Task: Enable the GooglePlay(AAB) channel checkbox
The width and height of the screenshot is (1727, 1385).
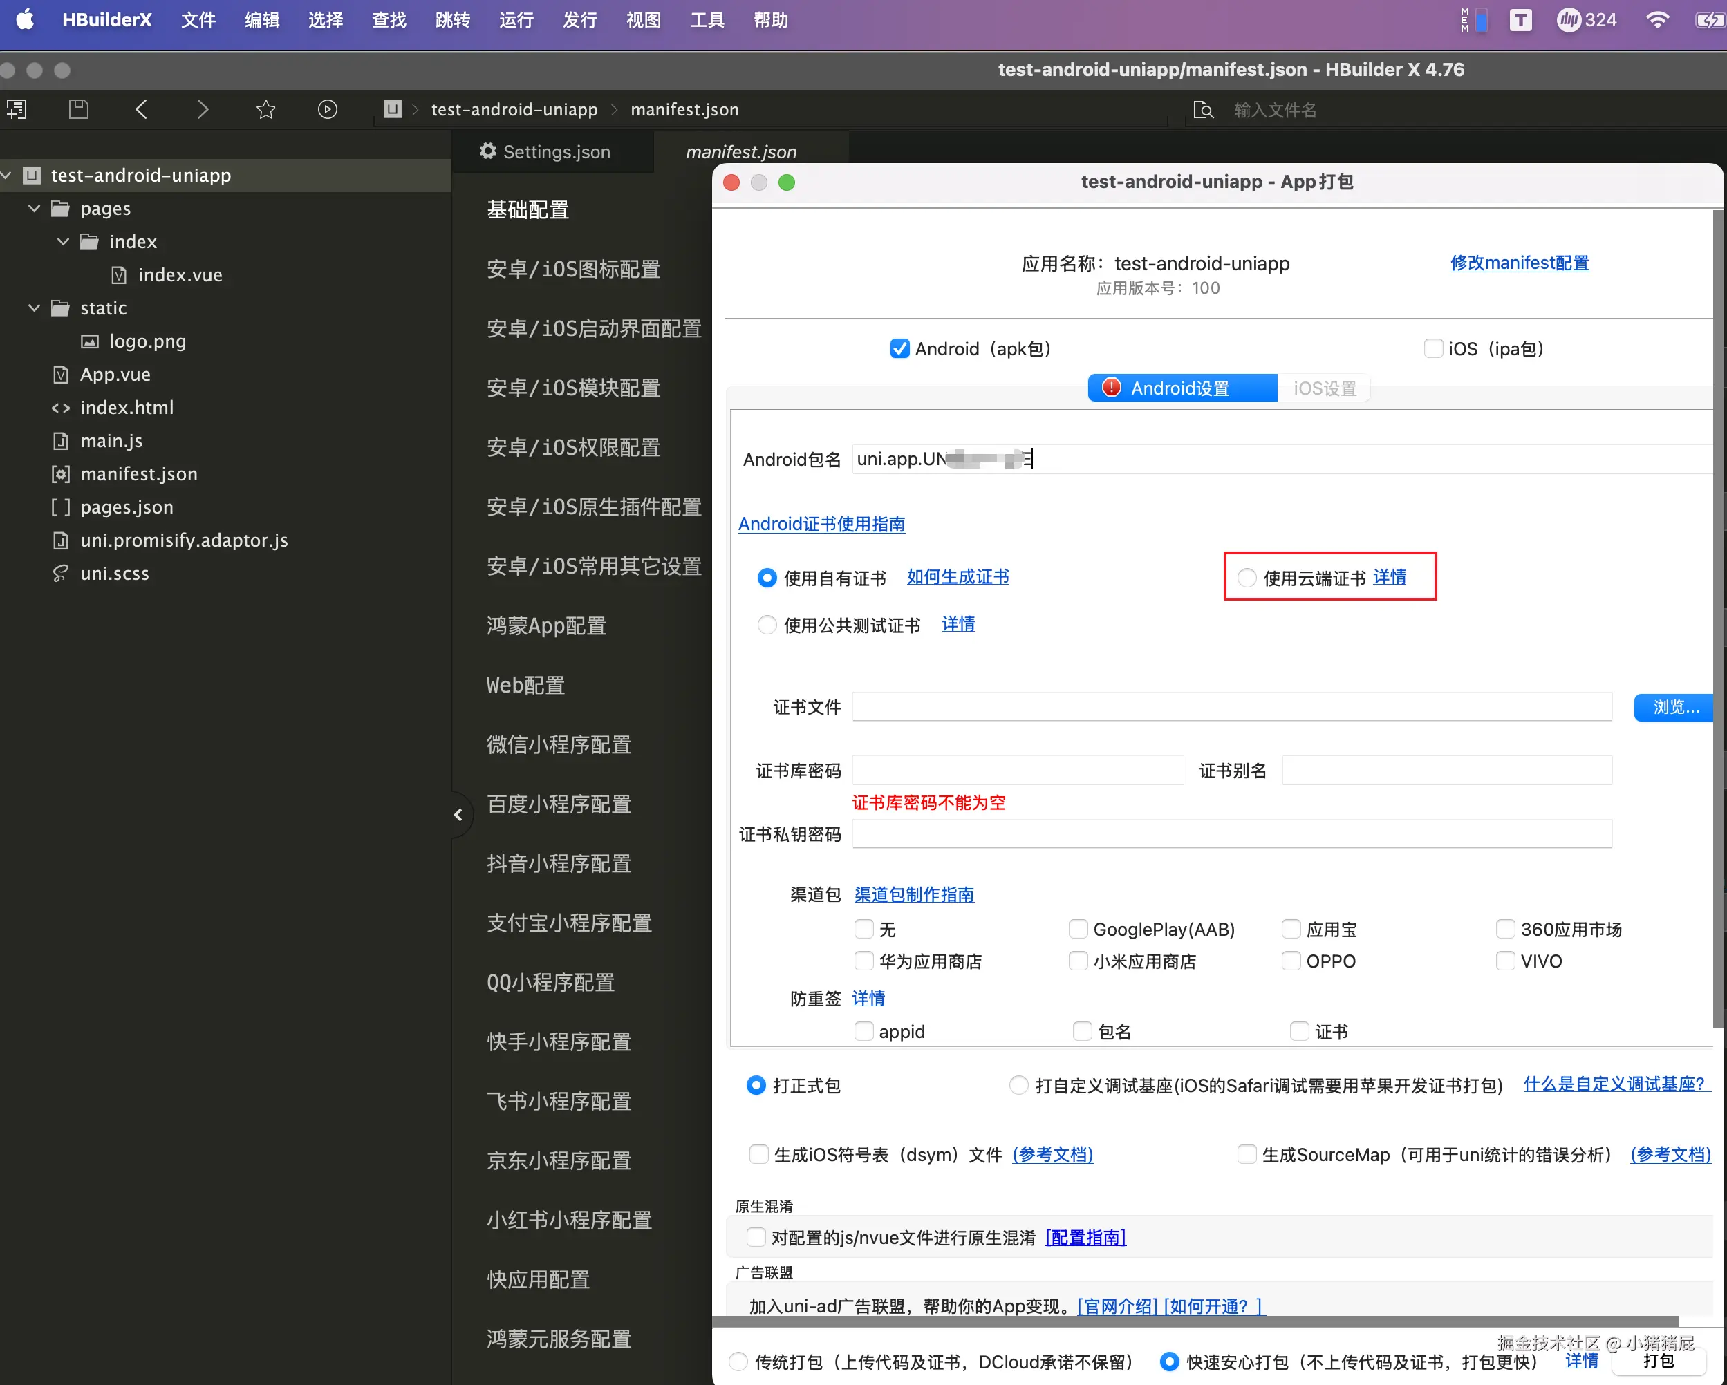Action: (1079, 929)
